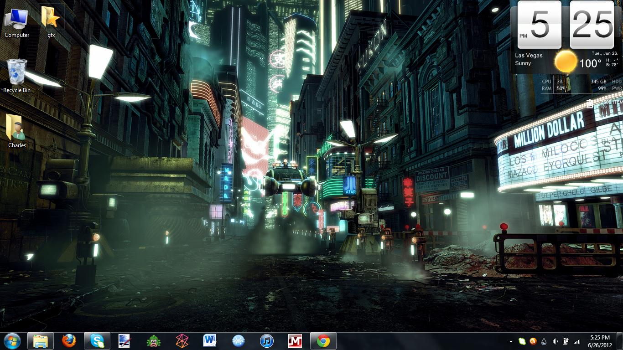Open Microsoft Word from the taskbar
This screenshot has width=623, height=350.
click(210, 340)
